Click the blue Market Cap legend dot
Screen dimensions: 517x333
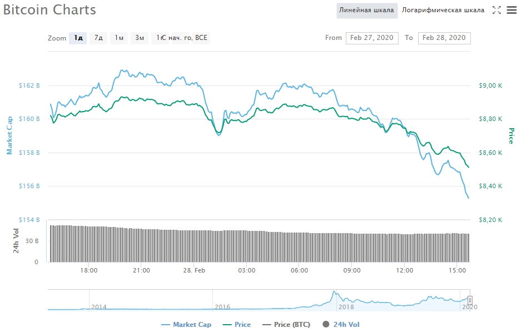tap(165, 324)
